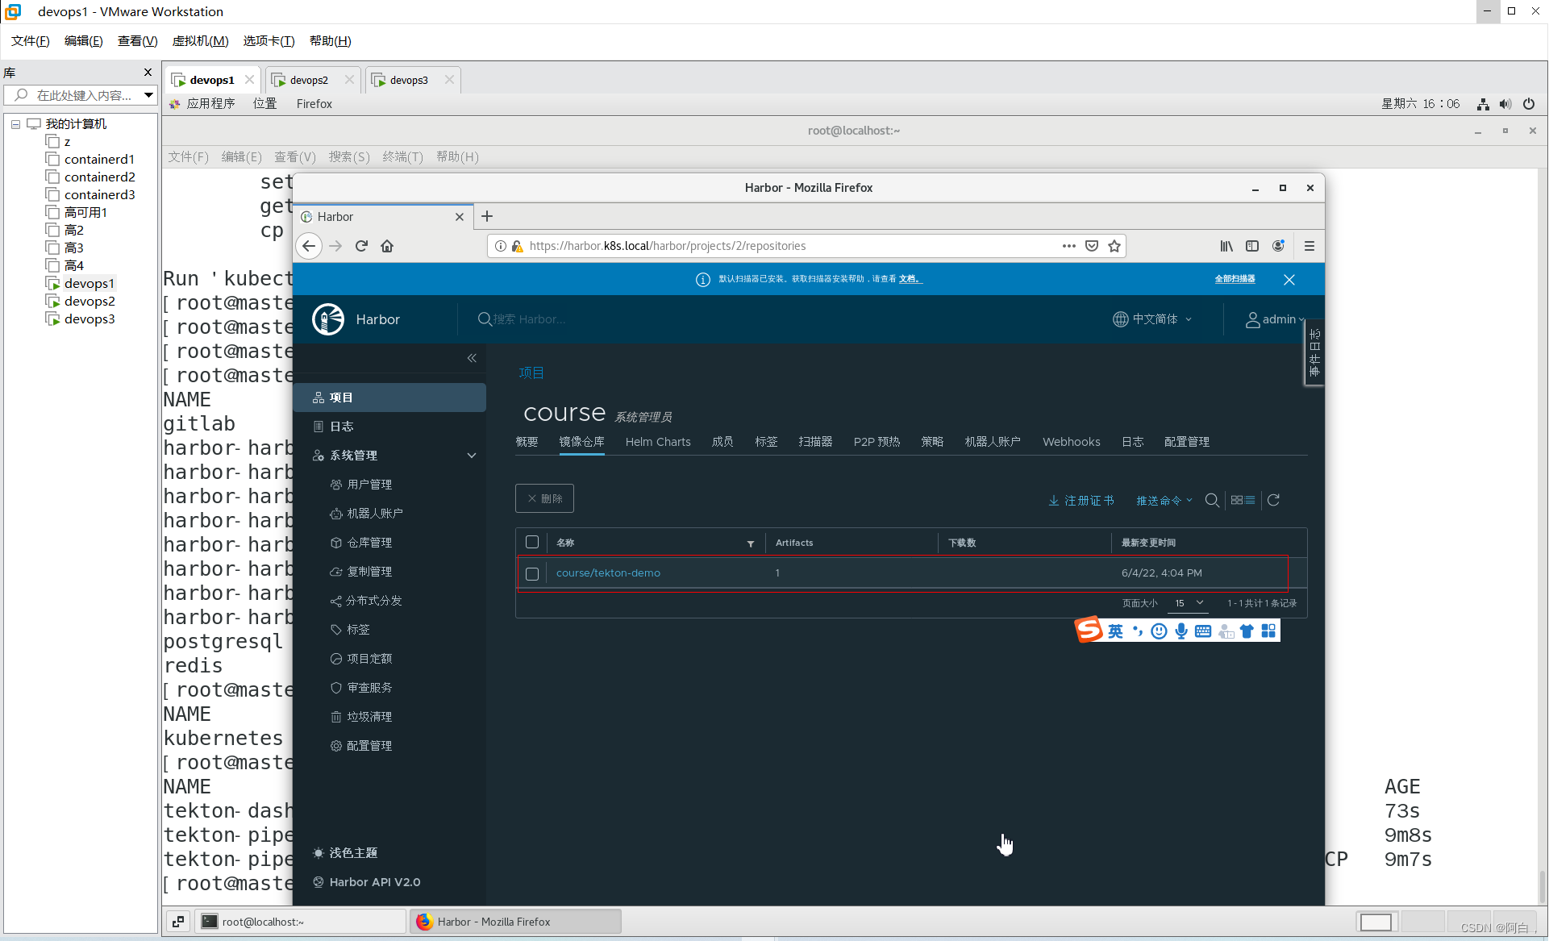Screen dimensions: 1549x941
Task: Filter the 名称 column
Action: [751, 543]
